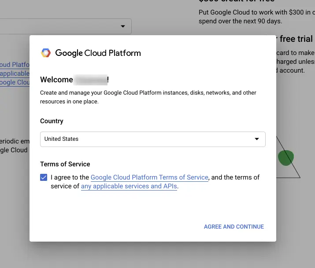315x268 pixels.
Task: Click the 'Put Google Cloud to work' background text
Action: pyautogui.click(x=257, y=17)
